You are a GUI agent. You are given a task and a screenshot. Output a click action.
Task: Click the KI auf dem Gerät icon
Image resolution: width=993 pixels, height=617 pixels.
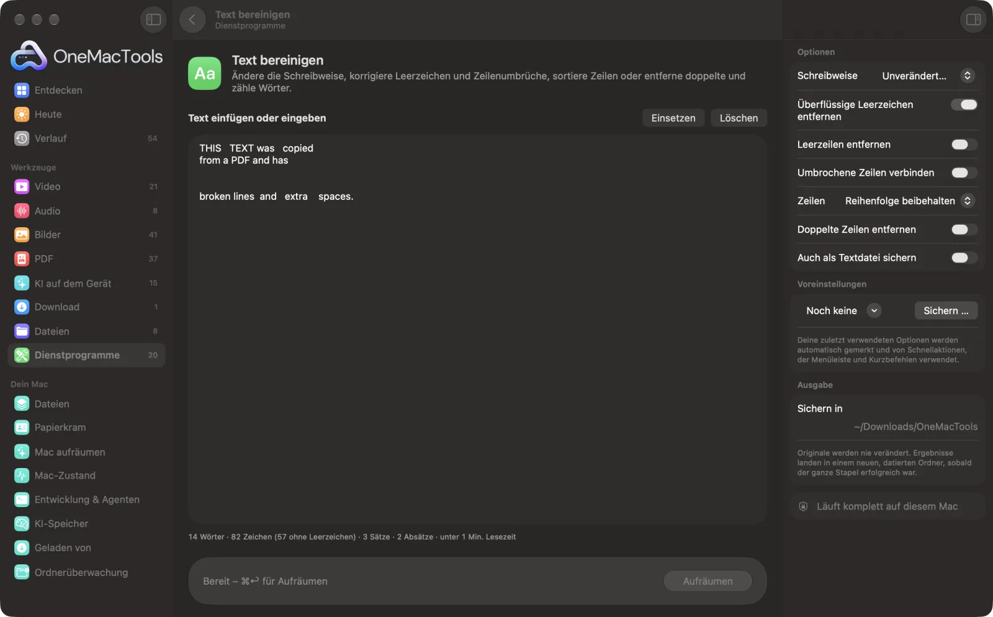pyautogui.click(x=22, y=284)
